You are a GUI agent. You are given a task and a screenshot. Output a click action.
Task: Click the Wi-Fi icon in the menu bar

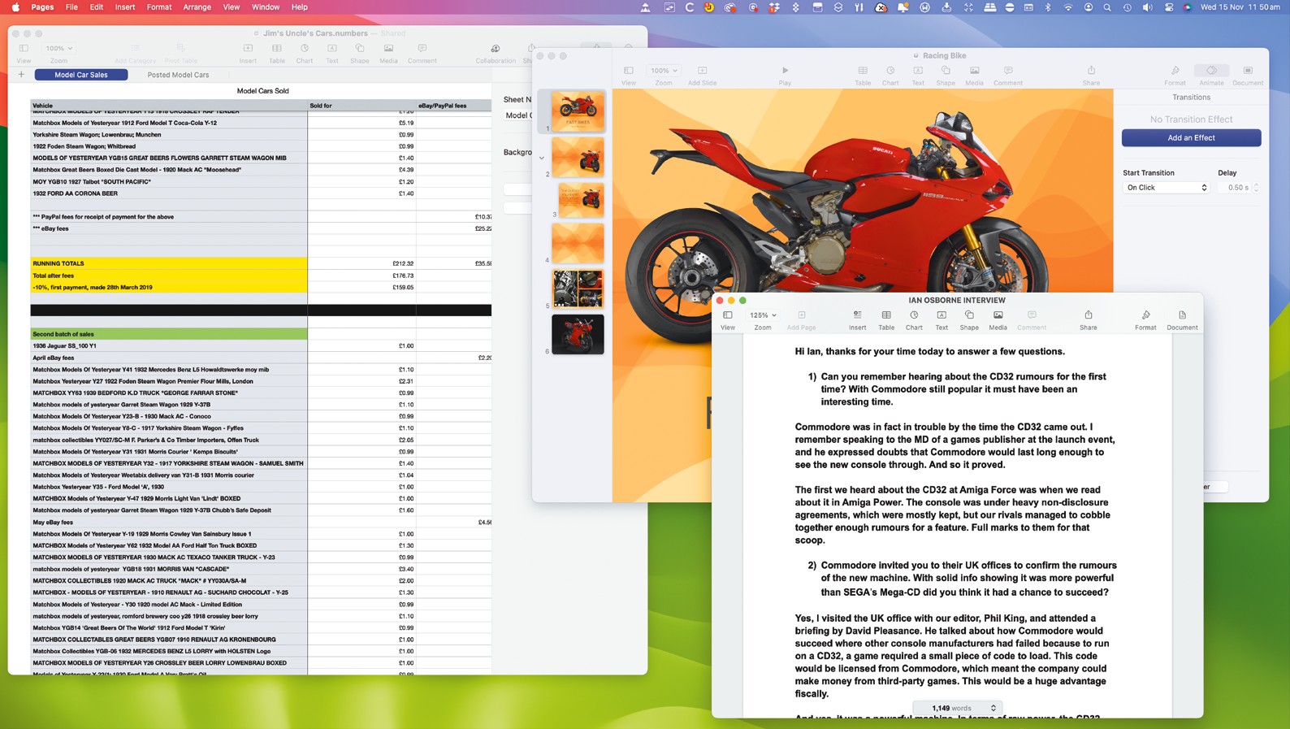coord(1068,7)
